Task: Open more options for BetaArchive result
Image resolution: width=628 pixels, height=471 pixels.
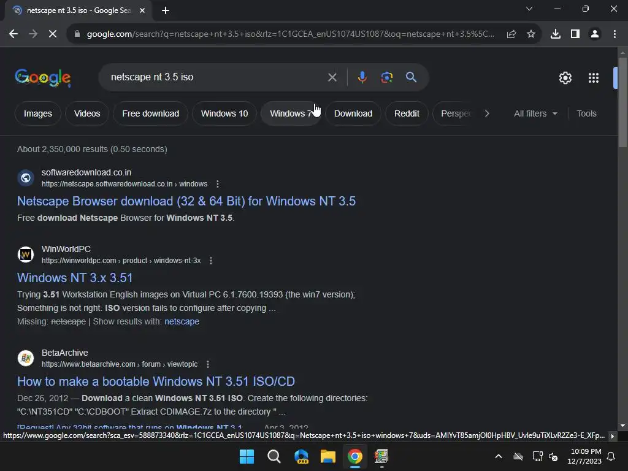Action: (207, 364)
